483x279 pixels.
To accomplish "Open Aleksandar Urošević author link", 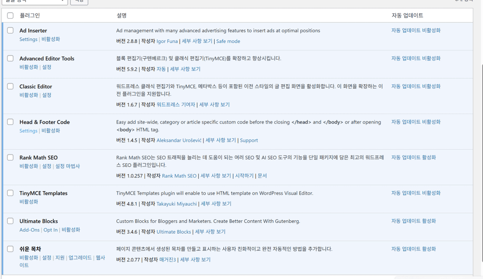I will (x=179, y=140).
